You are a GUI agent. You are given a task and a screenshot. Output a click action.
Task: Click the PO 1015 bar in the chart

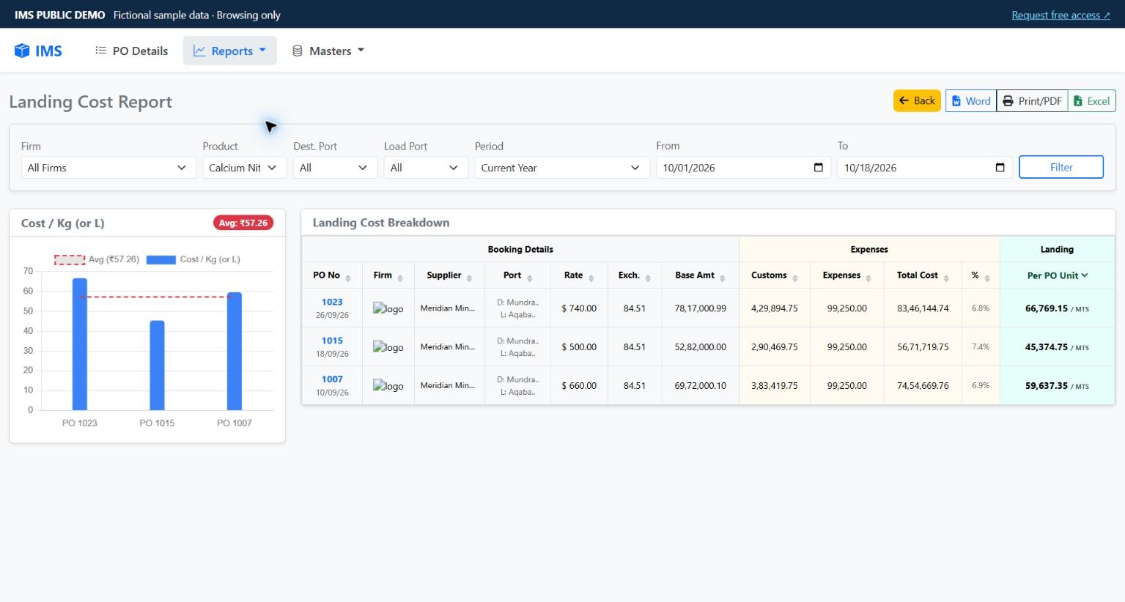point(157,365)
